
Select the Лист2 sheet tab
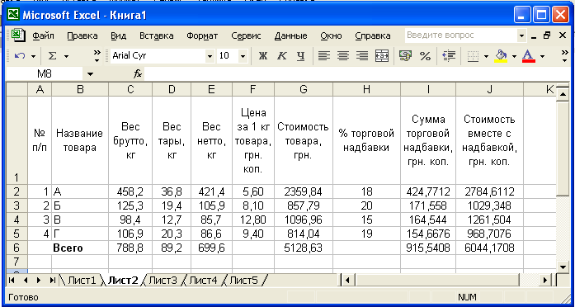pos(124,281)
